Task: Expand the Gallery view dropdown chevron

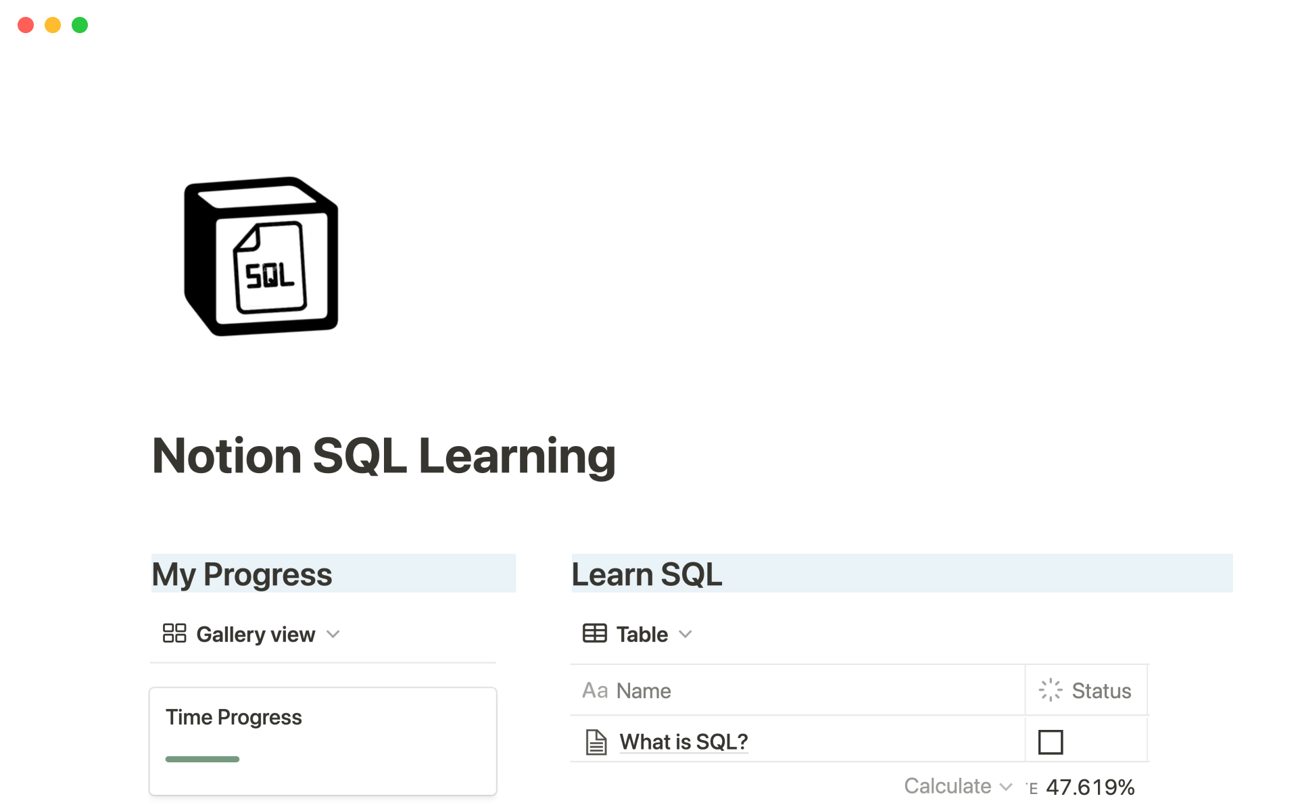Action: [x=333, y=634]
